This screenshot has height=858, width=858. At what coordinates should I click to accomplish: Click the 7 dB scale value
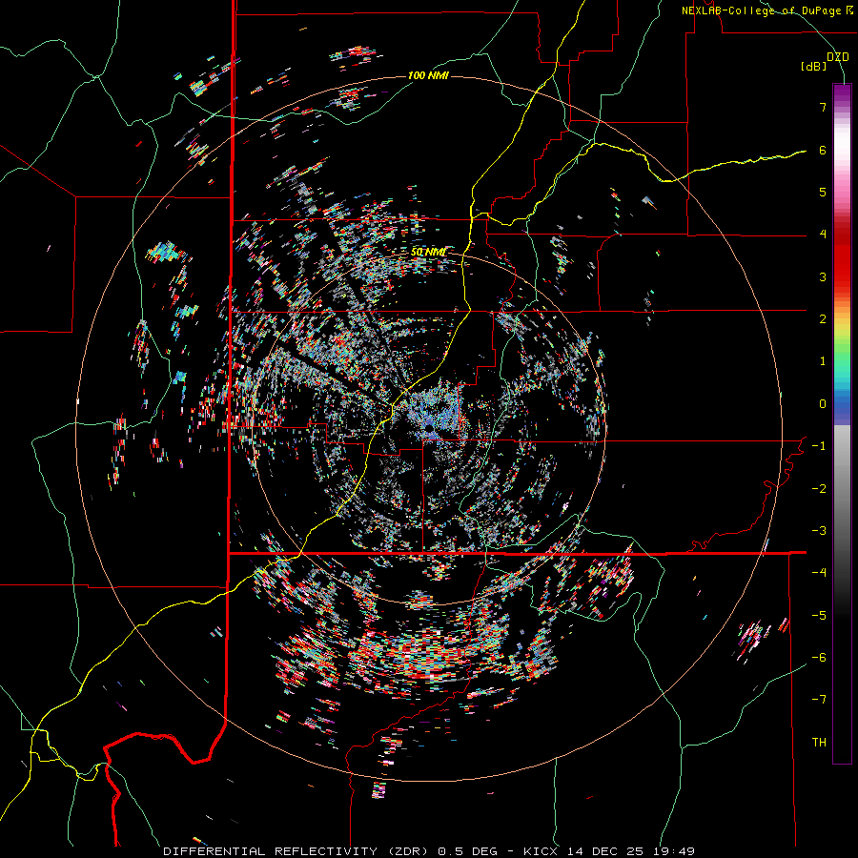pyautogui.click(x=823, y=107)
